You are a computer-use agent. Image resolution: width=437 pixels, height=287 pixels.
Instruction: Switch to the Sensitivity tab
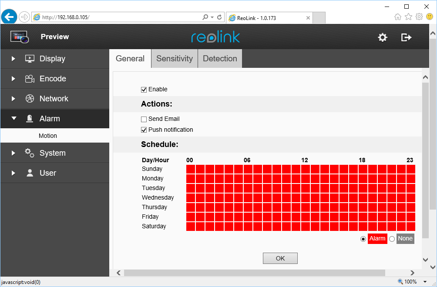click(x=174, y=59)
